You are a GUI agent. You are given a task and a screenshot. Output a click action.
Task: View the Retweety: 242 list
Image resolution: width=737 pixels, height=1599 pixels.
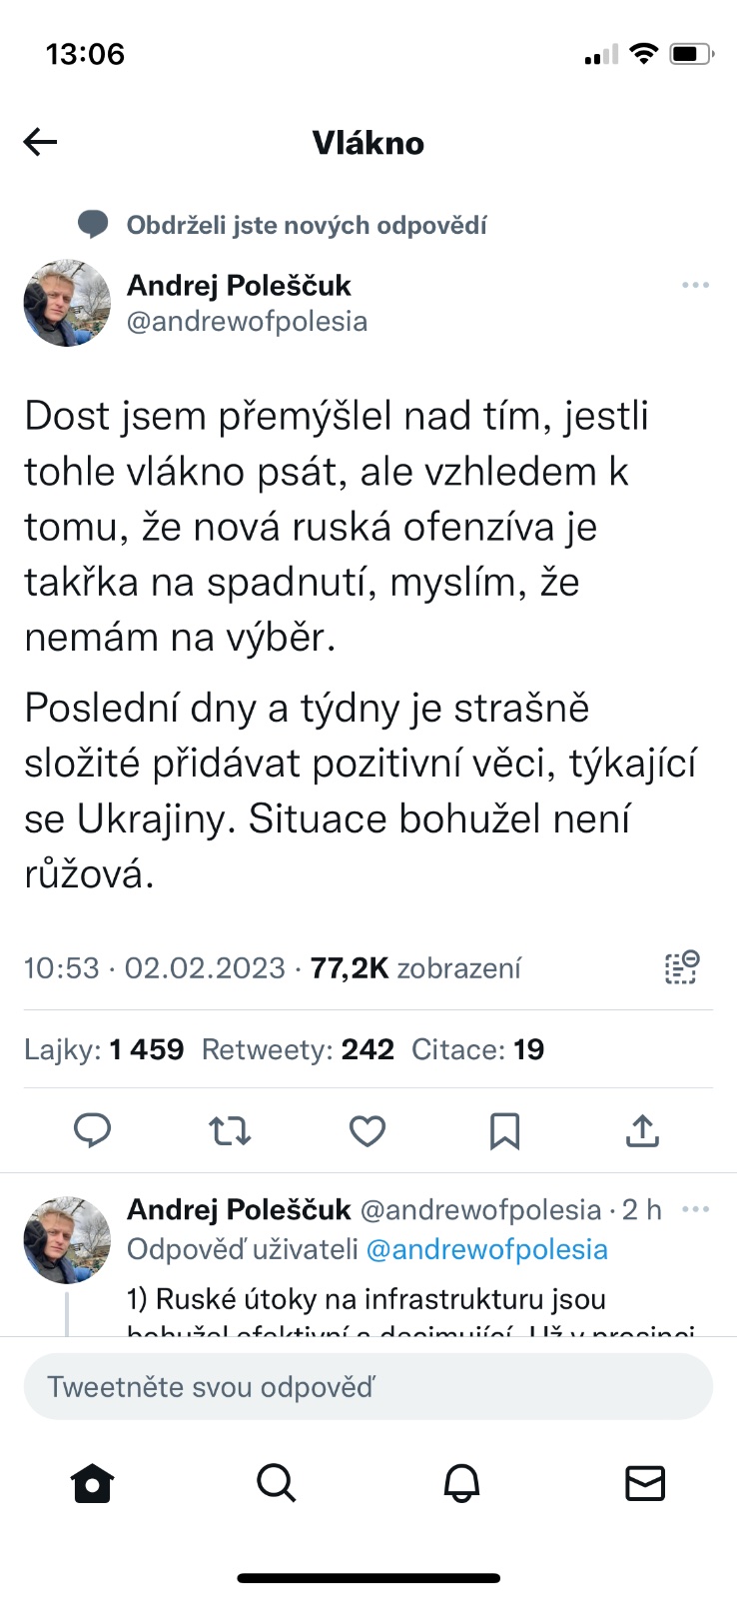tap(298, 1049)
